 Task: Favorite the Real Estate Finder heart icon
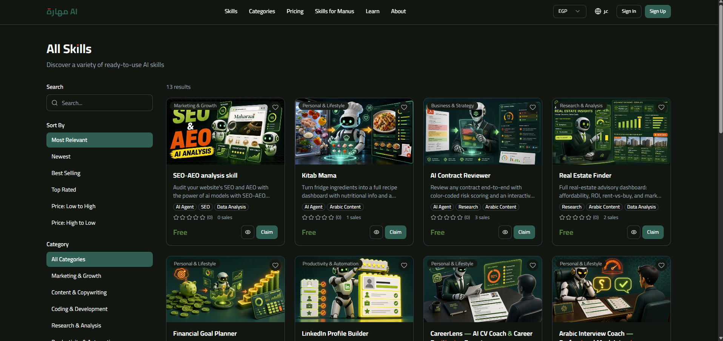tap(661, 107)
